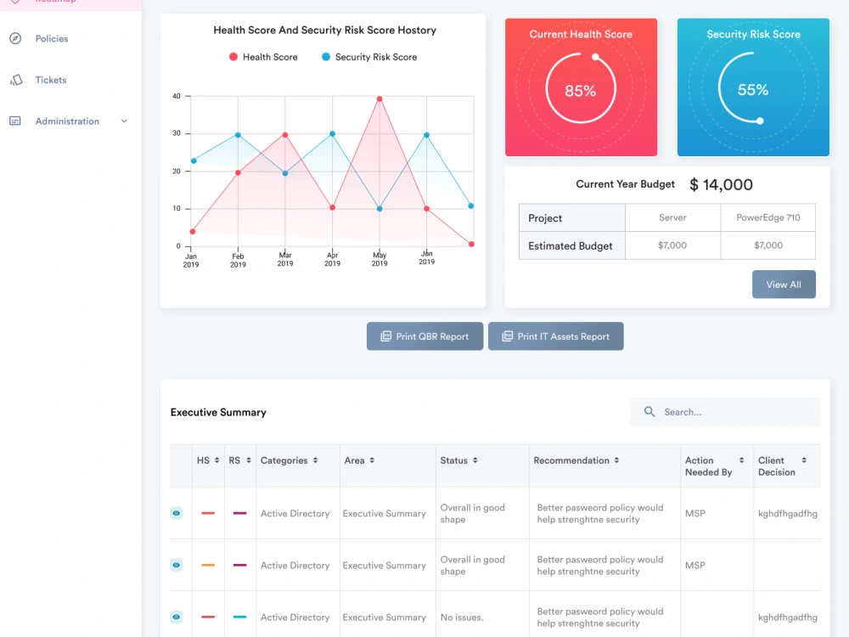The width and height of the screenshot is (849, 637).
Task: Click the Feb 2019 Security Risk Score point
Action: pos(239,135)
